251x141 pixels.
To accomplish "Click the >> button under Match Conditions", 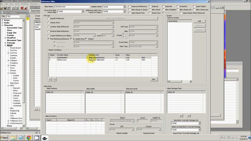I will click(x=55, y=79).
